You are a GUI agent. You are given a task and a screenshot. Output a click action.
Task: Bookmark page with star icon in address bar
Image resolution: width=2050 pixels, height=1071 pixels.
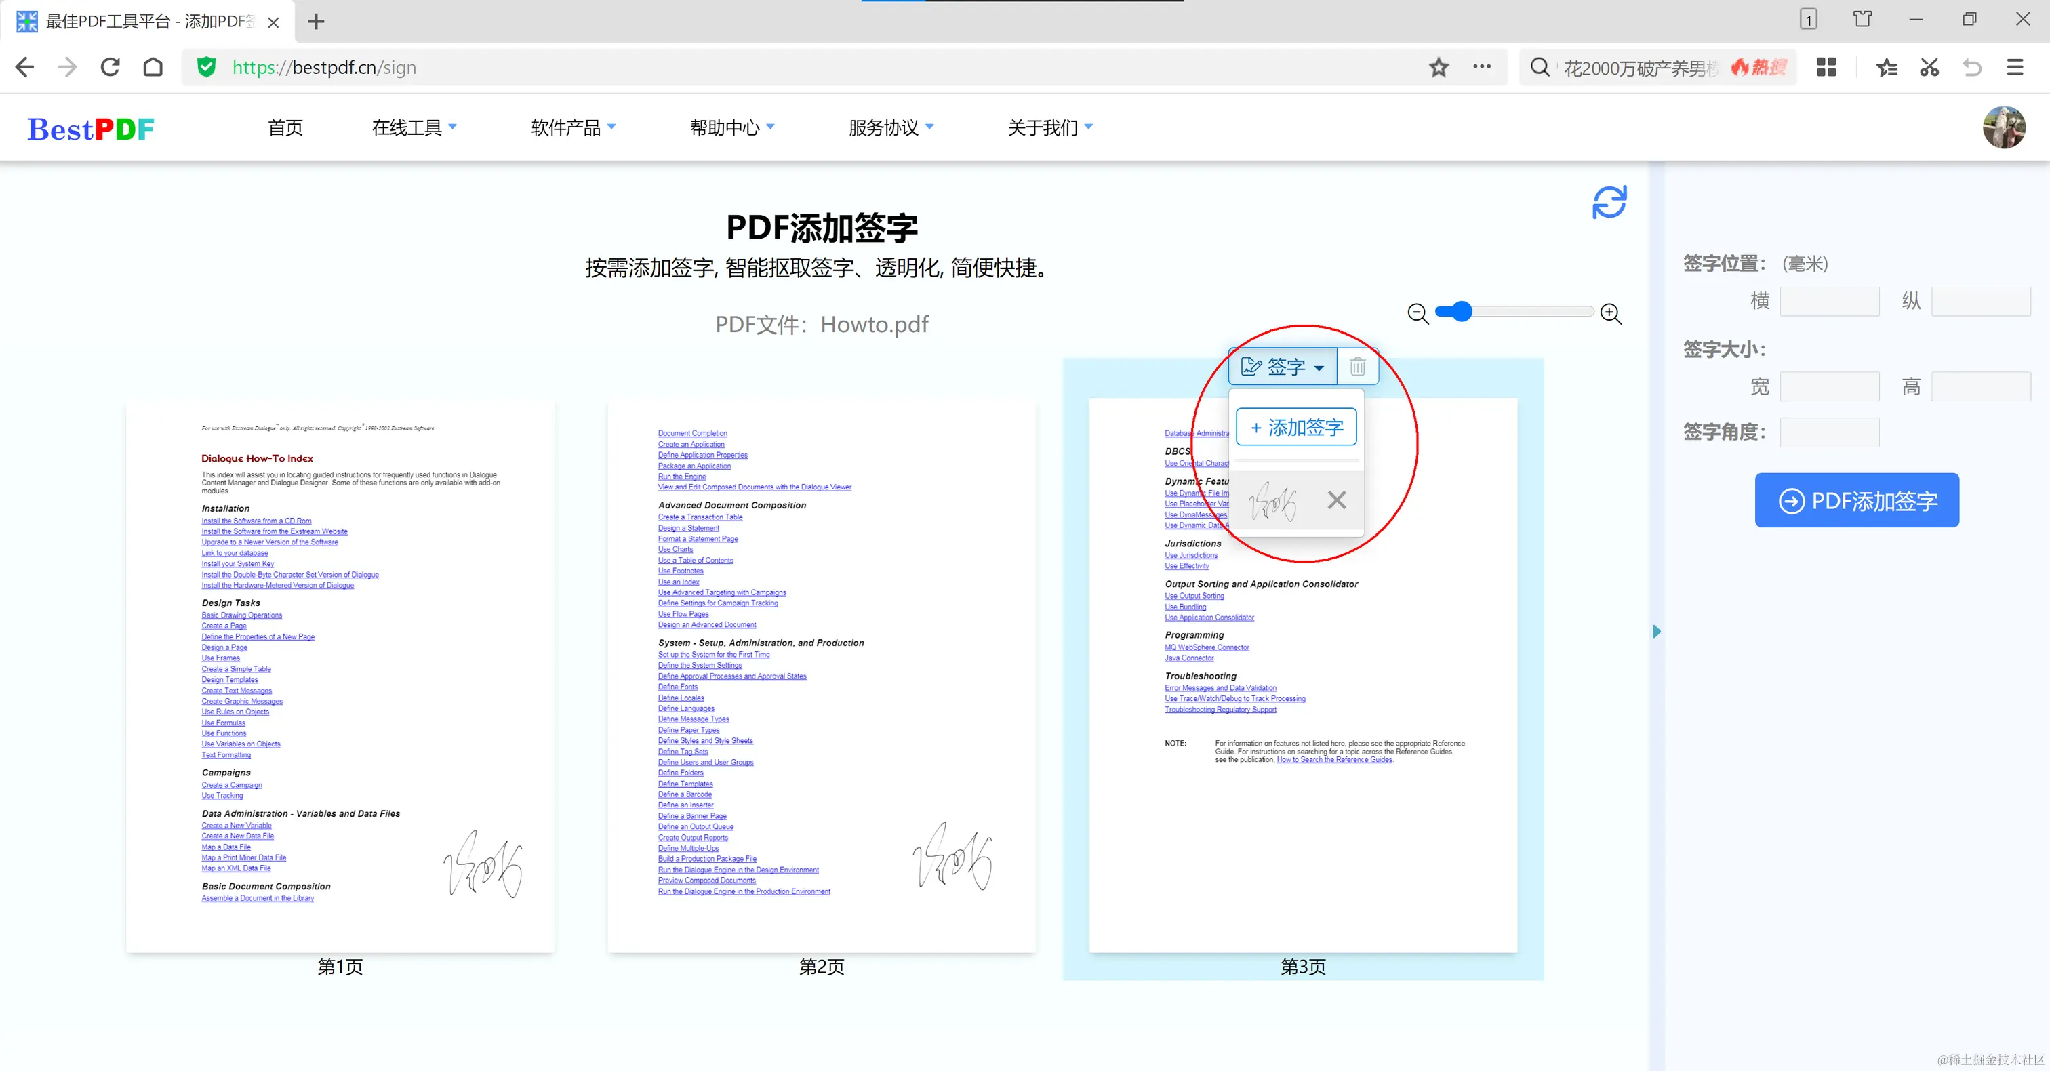click(x=1438, y=68)
